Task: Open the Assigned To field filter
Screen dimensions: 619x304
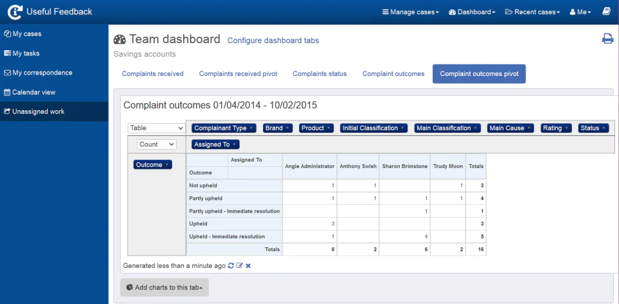Action: click(215, 144)
